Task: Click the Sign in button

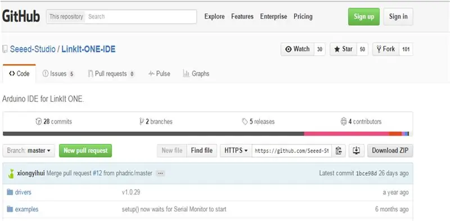Action: [398, 17]
